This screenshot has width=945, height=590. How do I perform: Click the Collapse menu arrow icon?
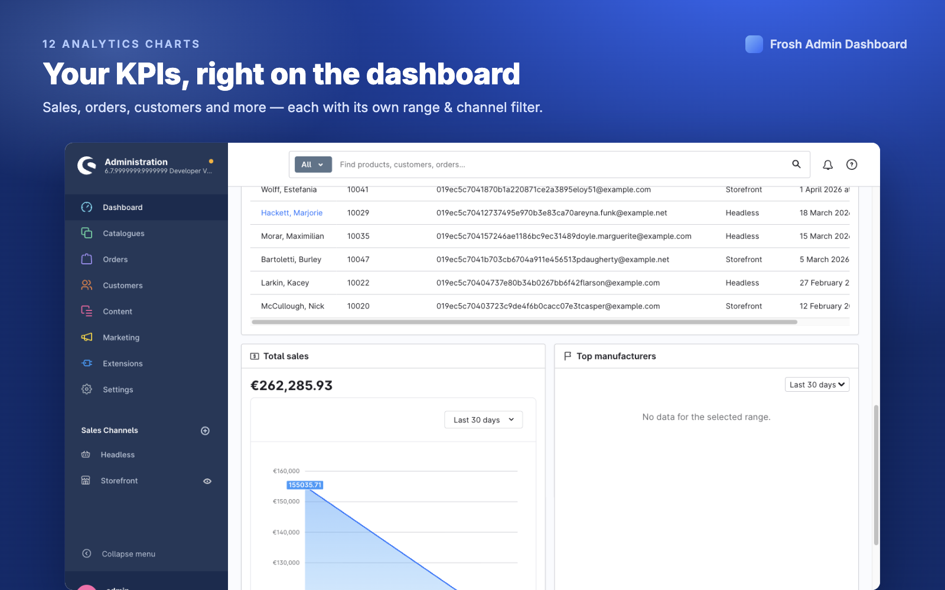pyautogui.click(x=87, y=553)
